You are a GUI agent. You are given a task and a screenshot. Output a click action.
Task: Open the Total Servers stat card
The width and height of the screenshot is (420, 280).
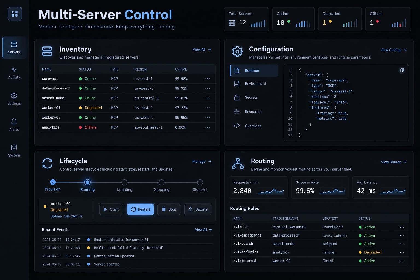pos(247,19)
